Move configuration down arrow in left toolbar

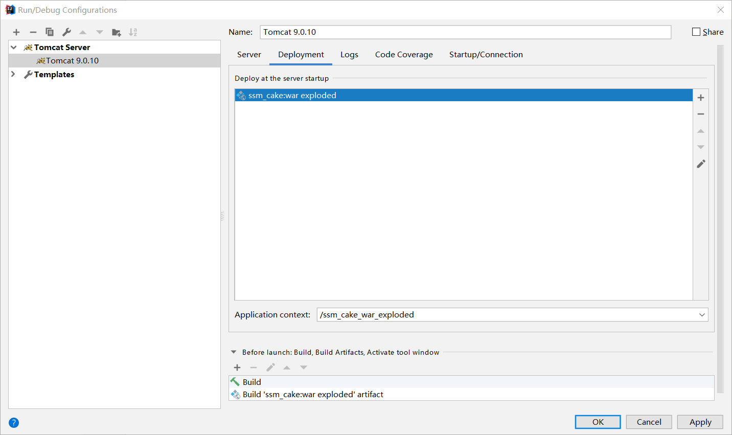[x=100, y=32]
